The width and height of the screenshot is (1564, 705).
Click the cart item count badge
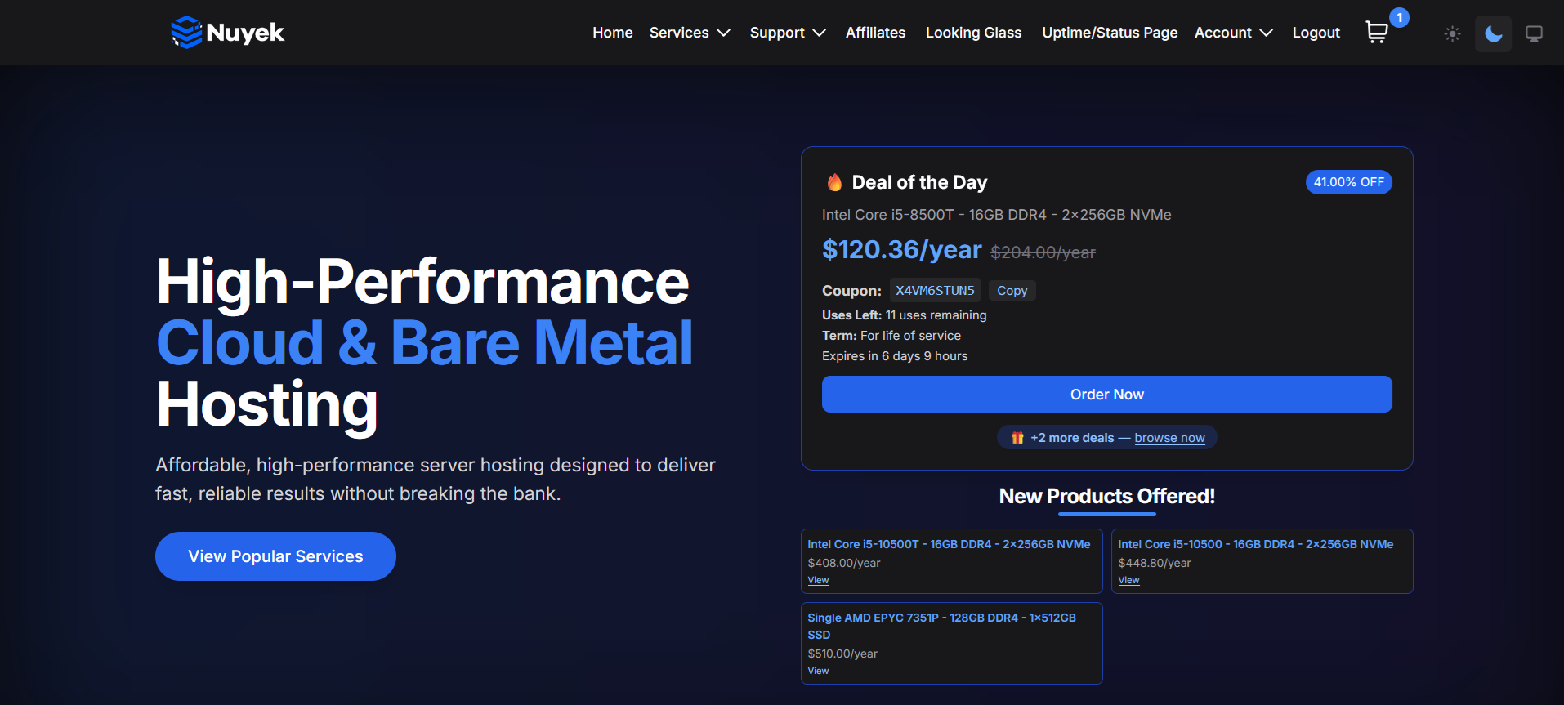pos(1399,17)
